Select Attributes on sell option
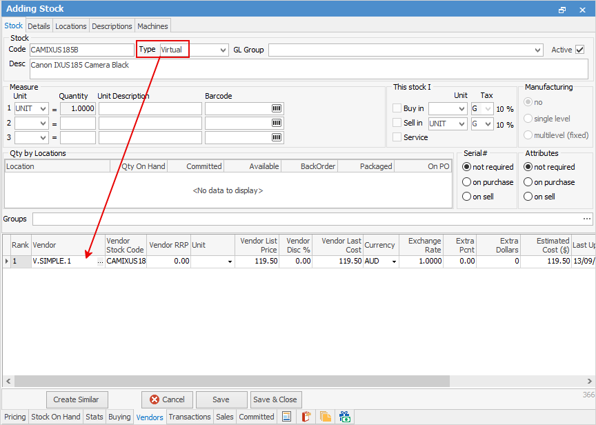 click(x=528, y=197)
